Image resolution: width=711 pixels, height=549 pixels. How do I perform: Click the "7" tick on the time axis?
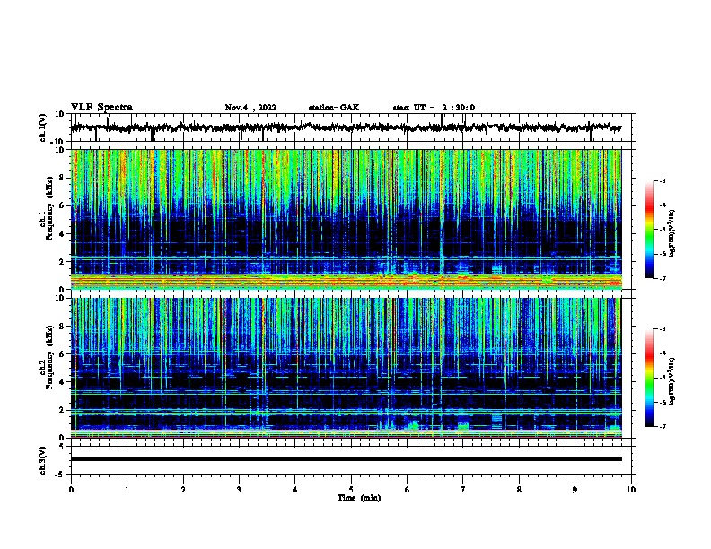[463, 490]
